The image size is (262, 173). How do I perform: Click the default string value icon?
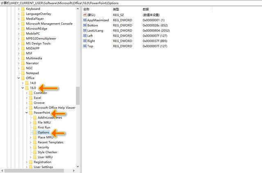point(85,15)
